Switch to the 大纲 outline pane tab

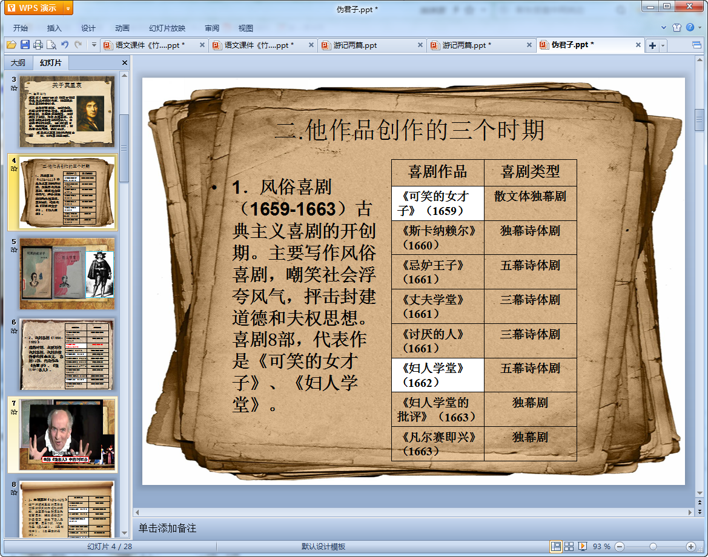click(18, 63)
